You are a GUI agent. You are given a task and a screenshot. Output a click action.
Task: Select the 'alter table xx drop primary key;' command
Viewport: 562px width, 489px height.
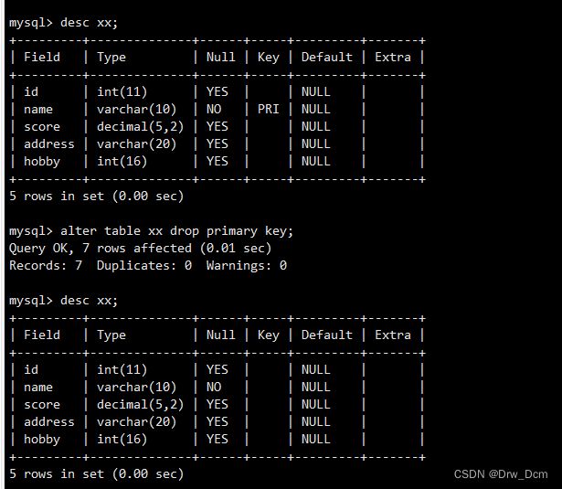[176, 231]
